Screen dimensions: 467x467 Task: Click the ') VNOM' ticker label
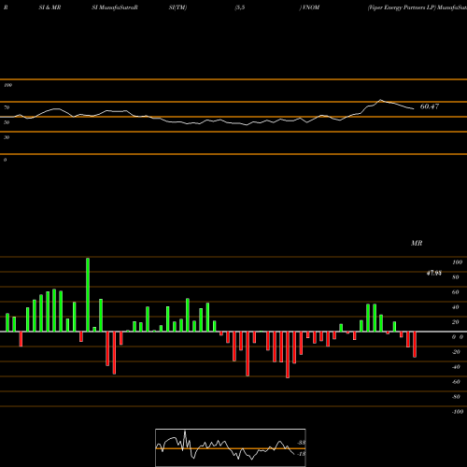(309, 7)
